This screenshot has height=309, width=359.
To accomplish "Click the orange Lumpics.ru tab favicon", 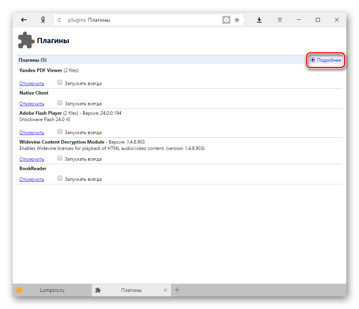I will [x=19, y=290].
